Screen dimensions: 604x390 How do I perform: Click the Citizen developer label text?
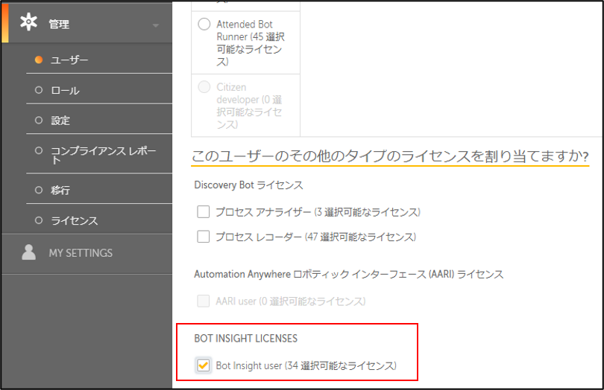point(249,106)
